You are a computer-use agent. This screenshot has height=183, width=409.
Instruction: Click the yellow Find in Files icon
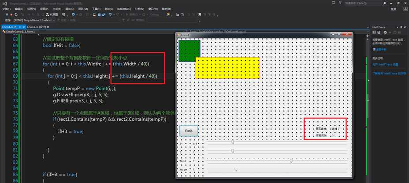168,14
